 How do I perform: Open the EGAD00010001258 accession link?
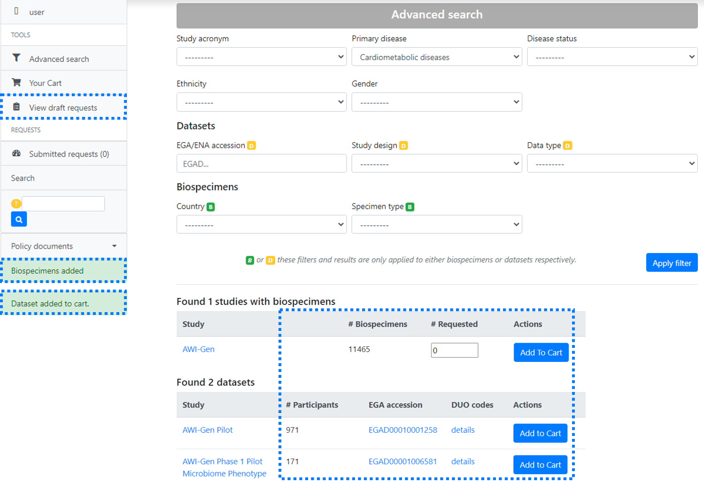402,430
